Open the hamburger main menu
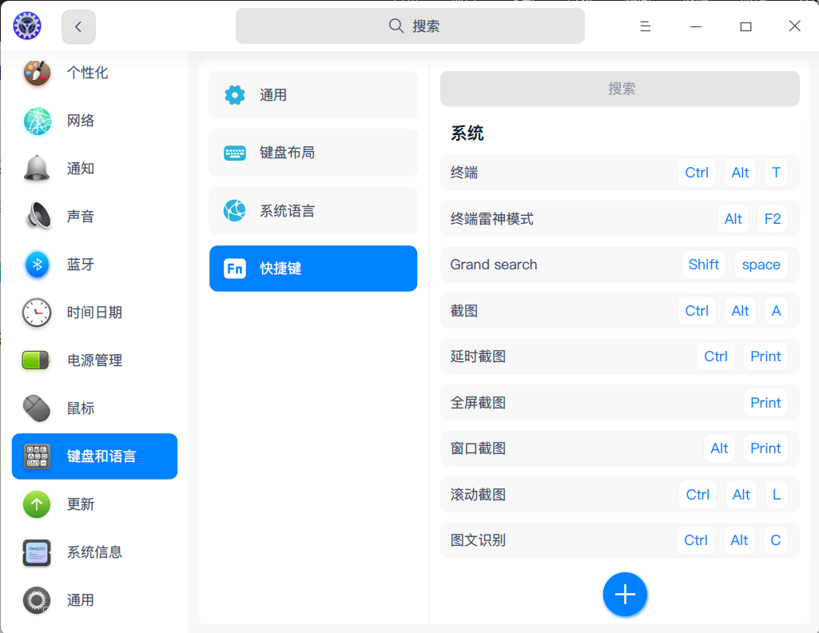Image resolution: width=819 pixels, height=633 pixels. coord(645,26)
